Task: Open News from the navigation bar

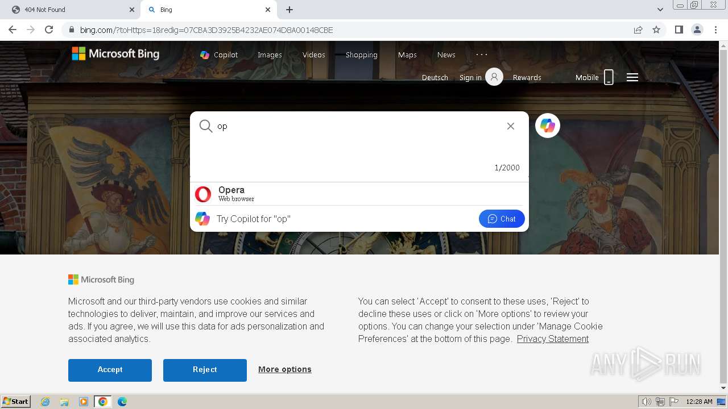Action: [x=446, y=55]
